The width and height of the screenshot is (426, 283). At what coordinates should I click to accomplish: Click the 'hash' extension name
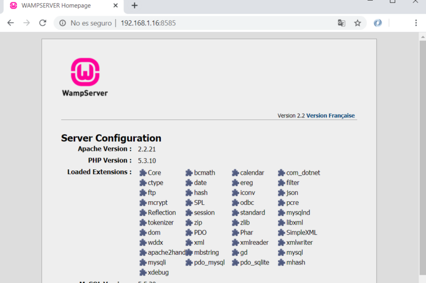[x=201, y=193]
